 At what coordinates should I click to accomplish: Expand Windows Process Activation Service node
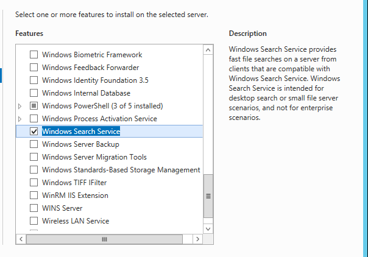pos(20,119)
